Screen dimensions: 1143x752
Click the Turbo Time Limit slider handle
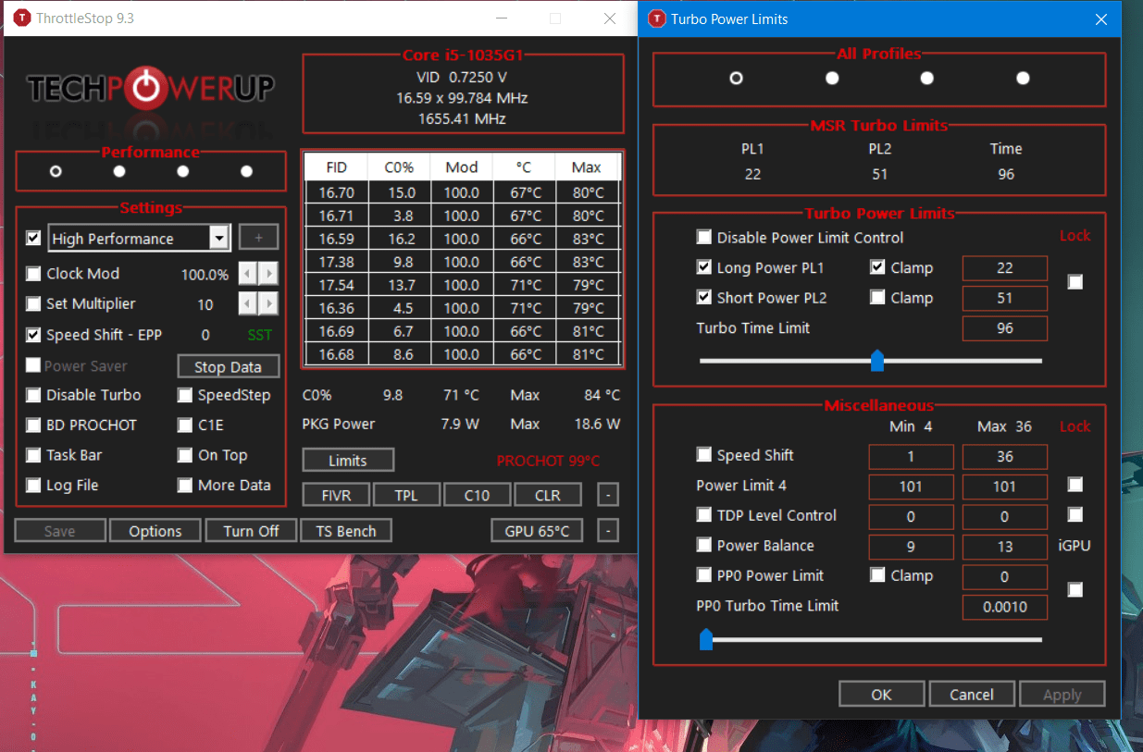[876, 361]
